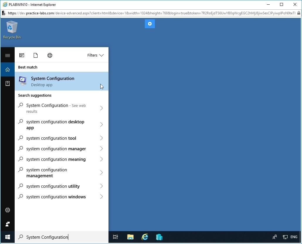Click the site icon left of the URL
The width and height of the screenshot is (302, 244).
(x=4, y=13)
